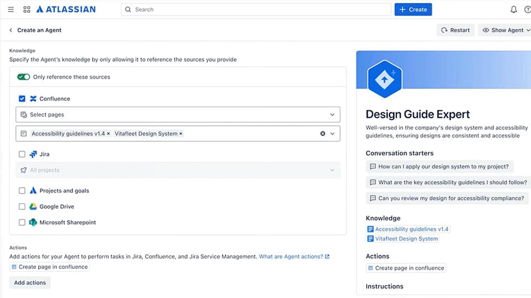
Task: Open the help question mark icon
Action: click(528, 9)
